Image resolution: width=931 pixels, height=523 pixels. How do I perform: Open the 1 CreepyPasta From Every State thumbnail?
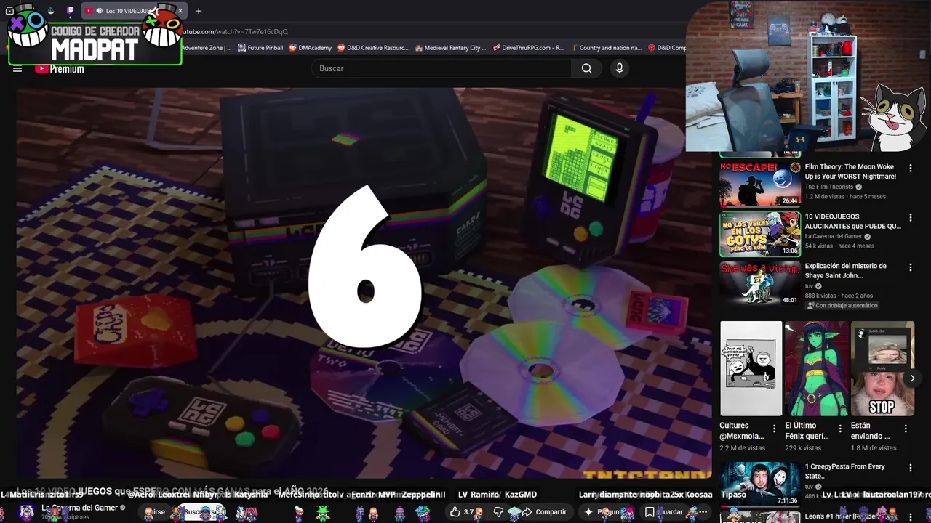tap(760, 483)
